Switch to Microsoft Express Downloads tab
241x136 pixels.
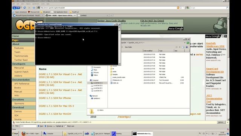coord(28,15)
